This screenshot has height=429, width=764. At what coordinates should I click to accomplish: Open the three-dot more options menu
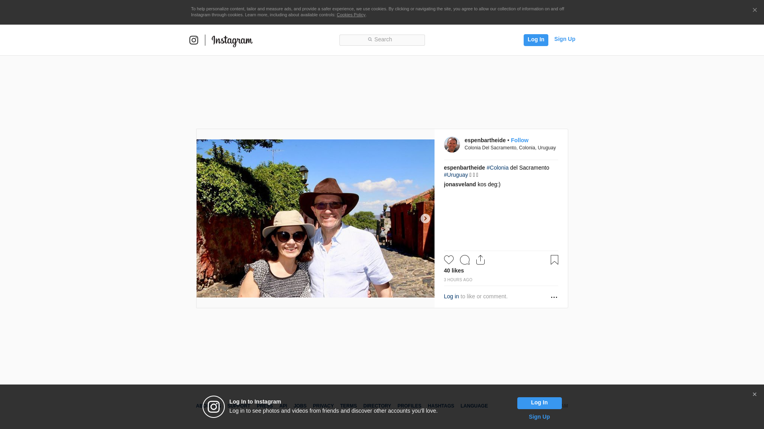(554, 297)
